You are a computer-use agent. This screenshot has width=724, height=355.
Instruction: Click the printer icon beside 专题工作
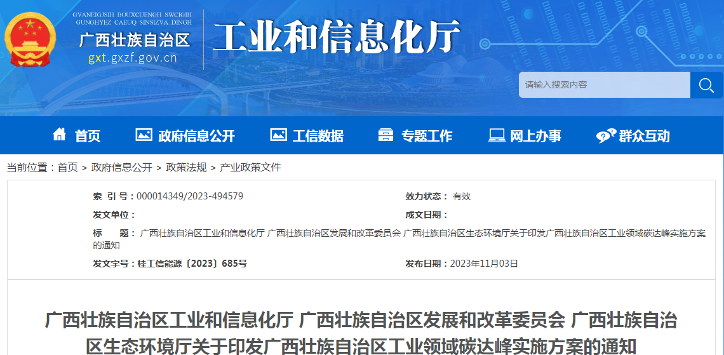[x=385, y=135]
